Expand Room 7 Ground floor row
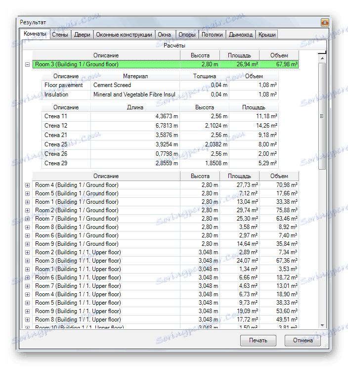The height and width of the screenshot is (368, 348). [x=28, y=219]
